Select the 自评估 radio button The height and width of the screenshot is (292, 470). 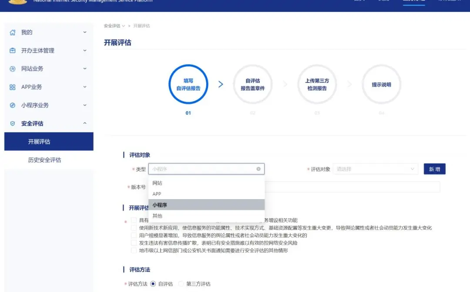tap(153, 284)
